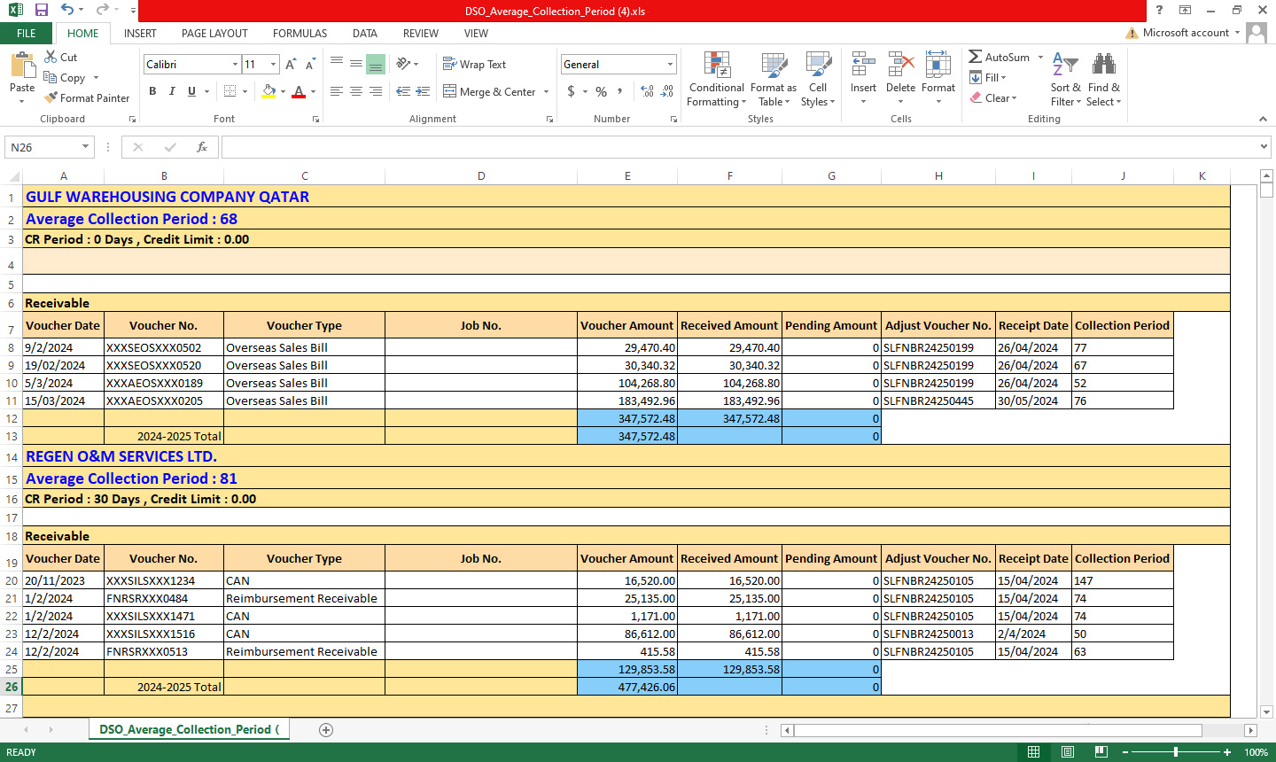Toggle Wrap Text for selected cells
This screenshot has height=762, width=1276.
tap(474, 65)
